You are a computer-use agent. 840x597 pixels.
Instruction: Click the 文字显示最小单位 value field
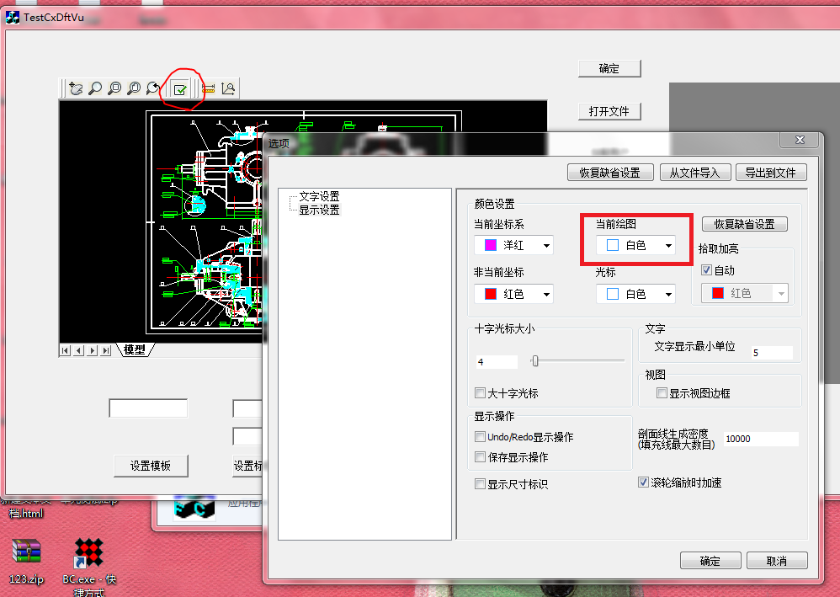[x=772, y=353]
